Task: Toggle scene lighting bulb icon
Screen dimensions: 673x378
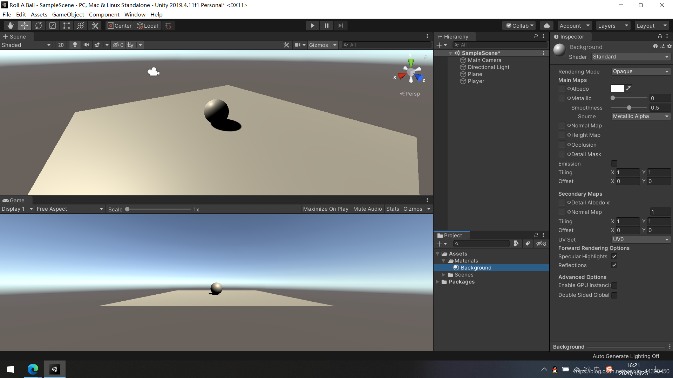Action: [75, 45]
